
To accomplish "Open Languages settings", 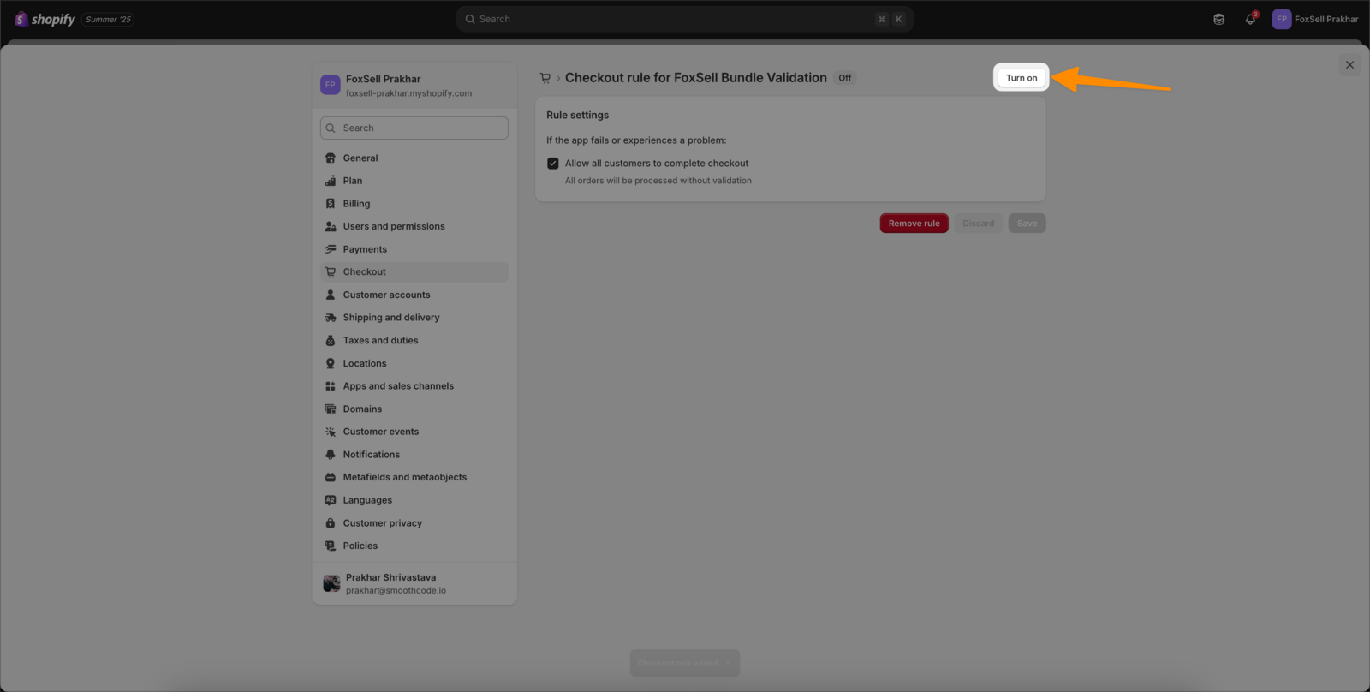I will 414,500.
